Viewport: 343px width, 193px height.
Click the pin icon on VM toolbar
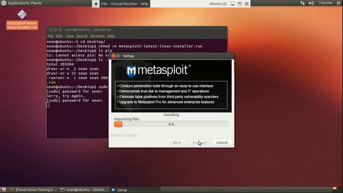96,4
